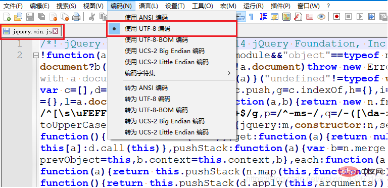Select 使用 ANSI 编码
Screen dimensions: 388x188
(171, 18)
